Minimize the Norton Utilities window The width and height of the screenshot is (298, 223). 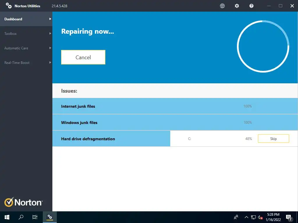(x=269, y=6)
